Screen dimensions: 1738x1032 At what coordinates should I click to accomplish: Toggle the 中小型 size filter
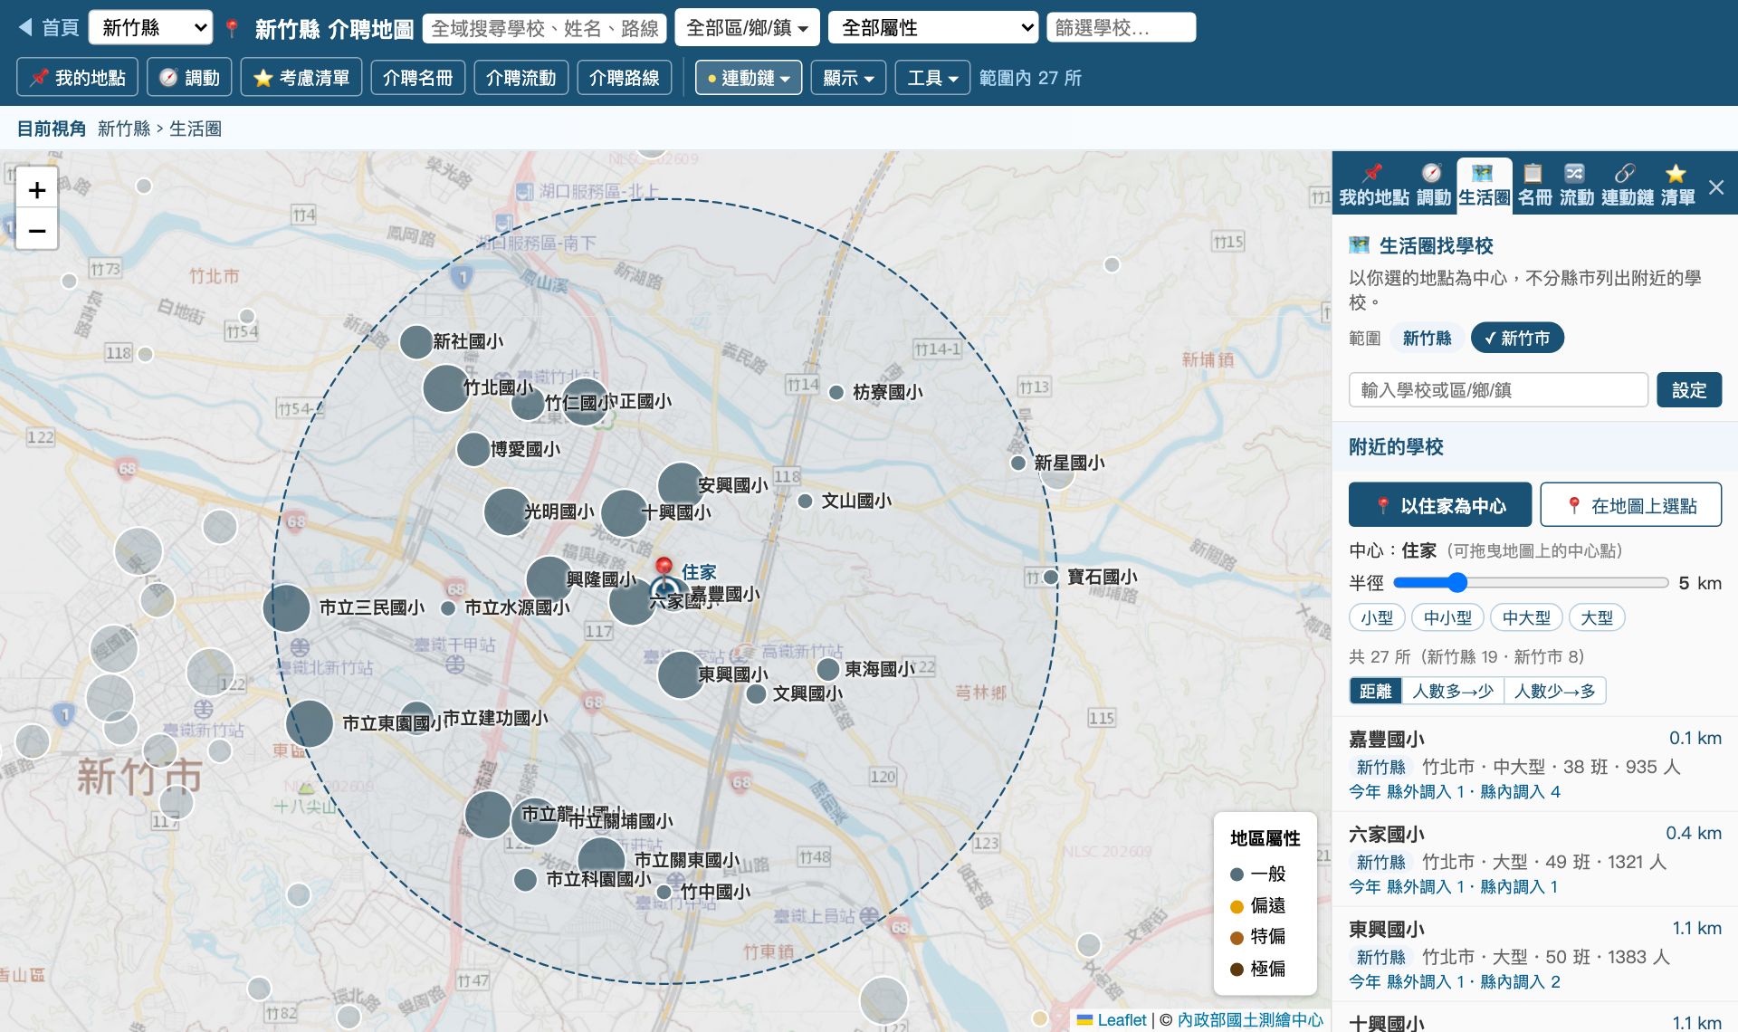pyautogui.click(x=1447, y=618)
